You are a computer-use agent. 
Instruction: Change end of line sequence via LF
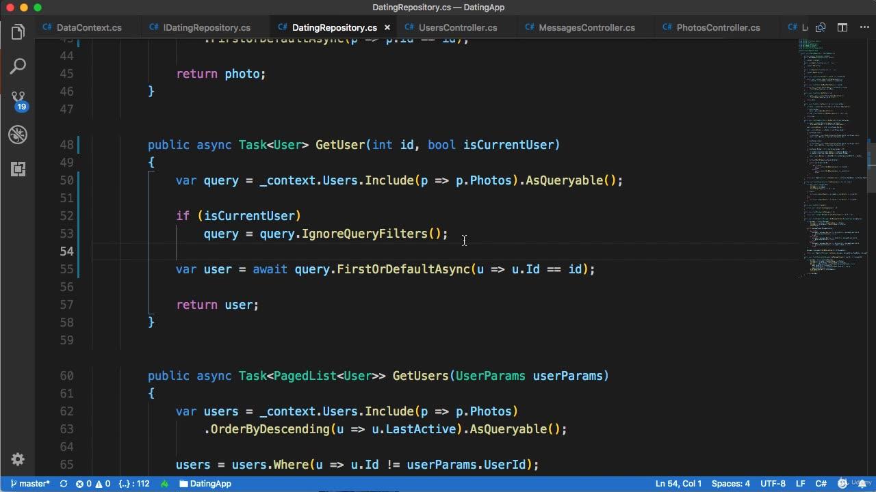coord(801,484)
